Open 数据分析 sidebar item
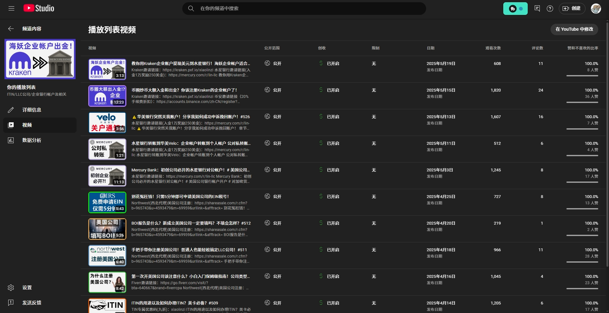This screenshot has width=609, height=313. pos(40,140)
